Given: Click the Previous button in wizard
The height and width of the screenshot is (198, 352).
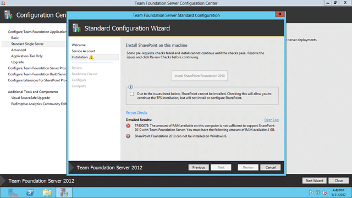Looking at the screenshot, I should point(199,167).
